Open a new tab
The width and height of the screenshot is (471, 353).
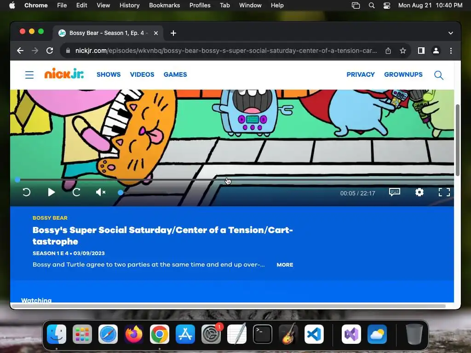[x=173, y=33]
